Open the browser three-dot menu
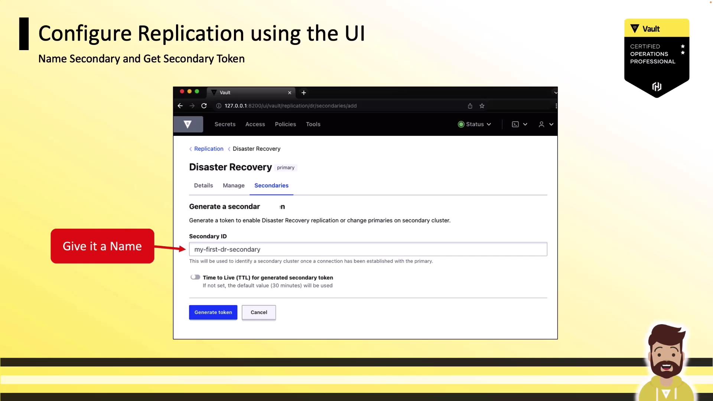Viewport: 713px width, 401px height. coord(556,106)
